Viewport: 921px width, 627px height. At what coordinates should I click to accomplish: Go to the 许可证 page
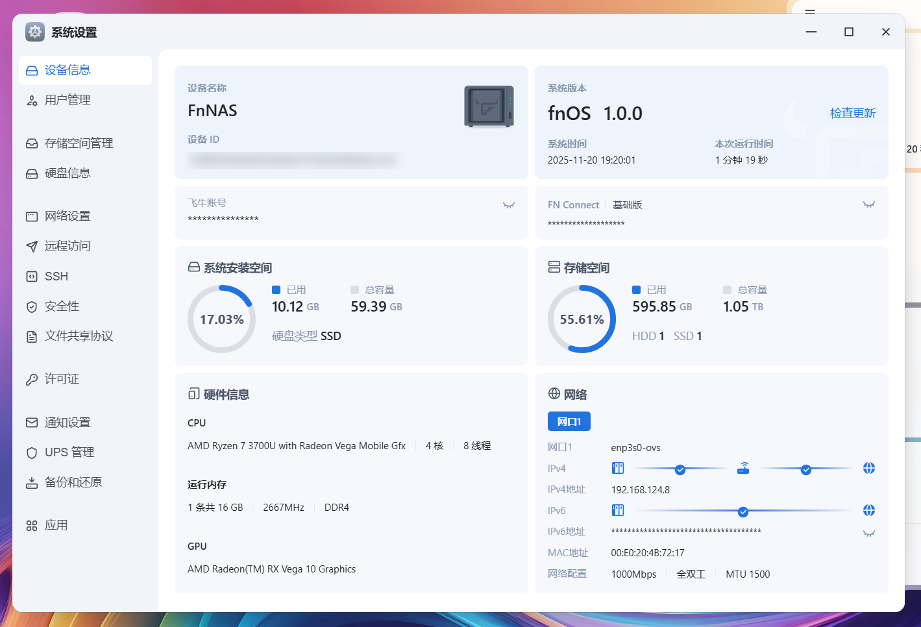point(62,379)
